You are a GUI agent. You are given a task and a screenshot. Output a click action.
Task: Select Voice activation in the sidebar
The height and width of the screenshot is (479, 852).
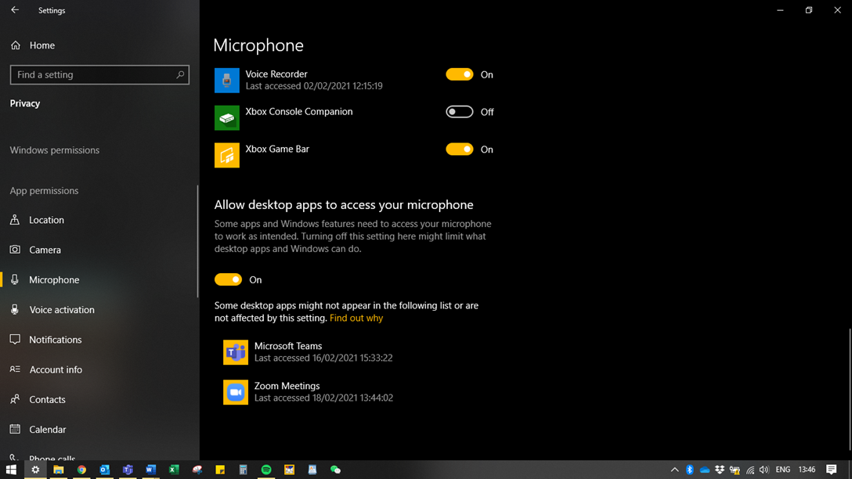click(62, 310)
